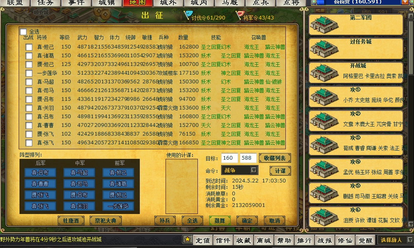Open the 城内 tab
The image size is (414, 248).
click(x=199, y=3)
